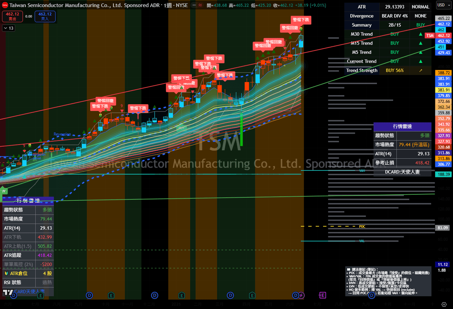Open the earnings marker above the 2026 label

tap(182, 295)
